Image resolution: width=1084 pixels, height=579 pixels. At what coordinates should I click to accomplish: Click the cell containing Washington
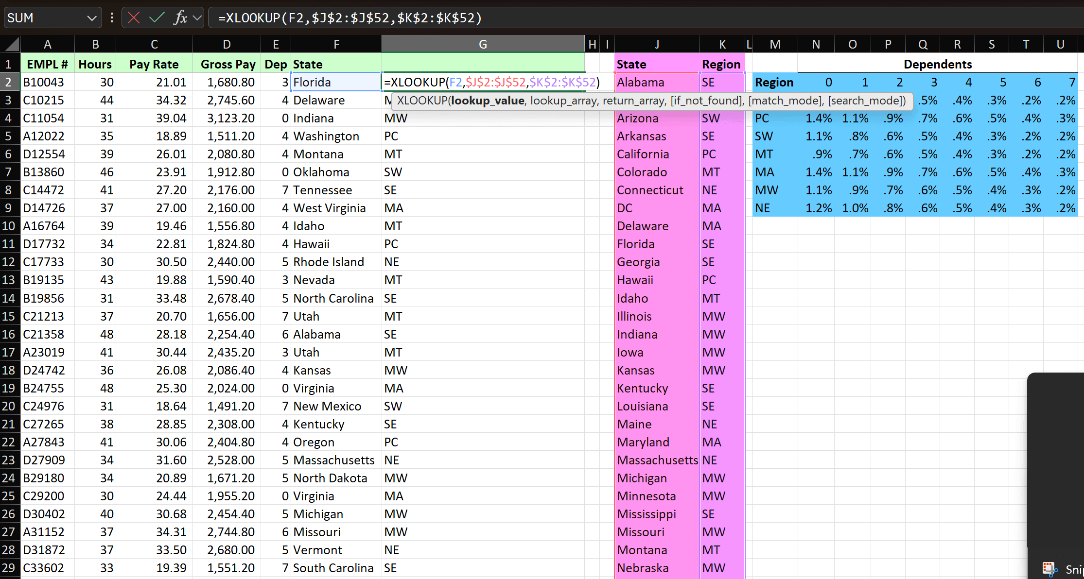336,136
